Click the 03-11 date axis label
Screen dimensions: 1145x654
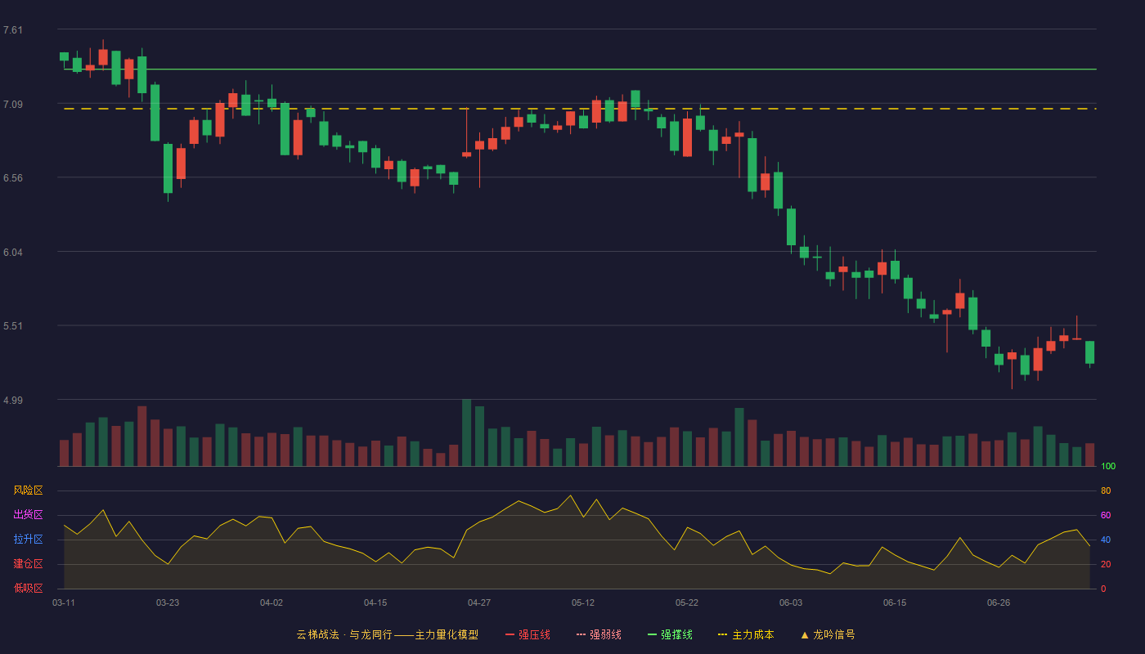point(64,602)
